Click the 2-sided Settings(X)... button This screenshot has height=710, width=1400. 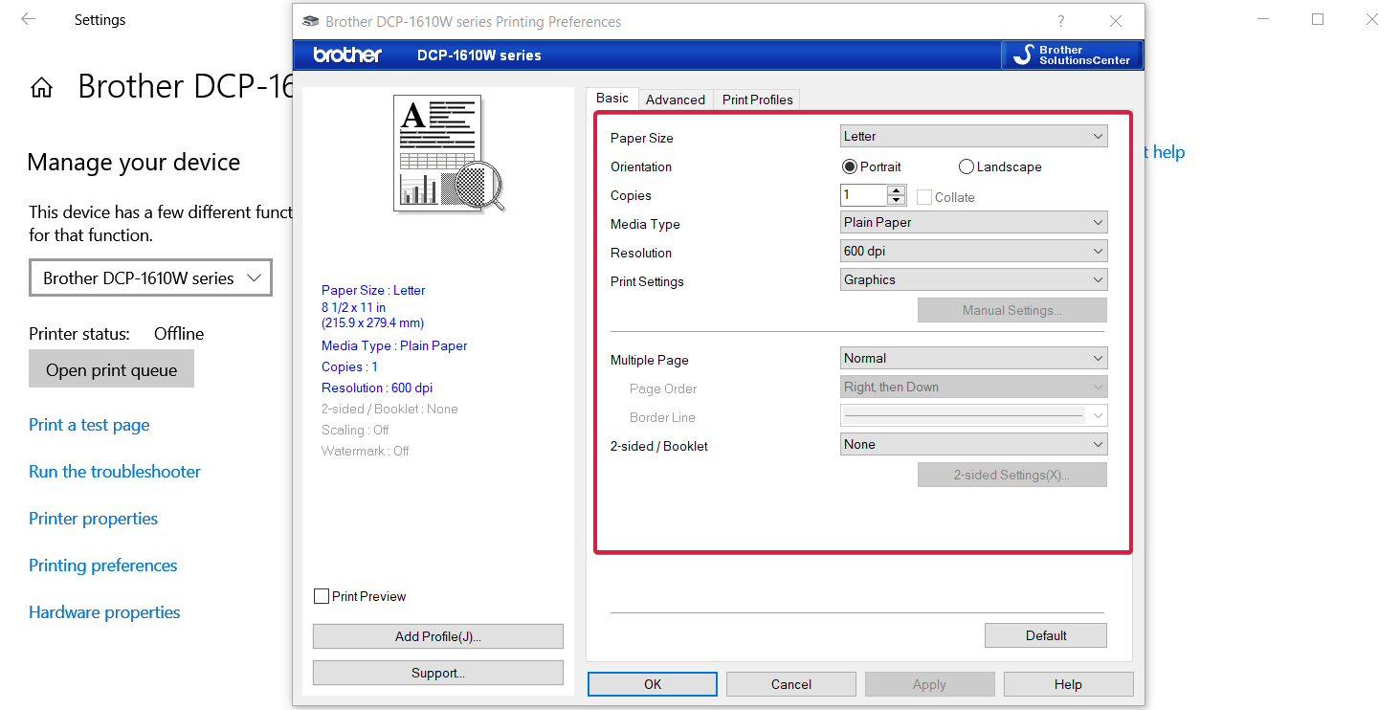pos(1012,475)
